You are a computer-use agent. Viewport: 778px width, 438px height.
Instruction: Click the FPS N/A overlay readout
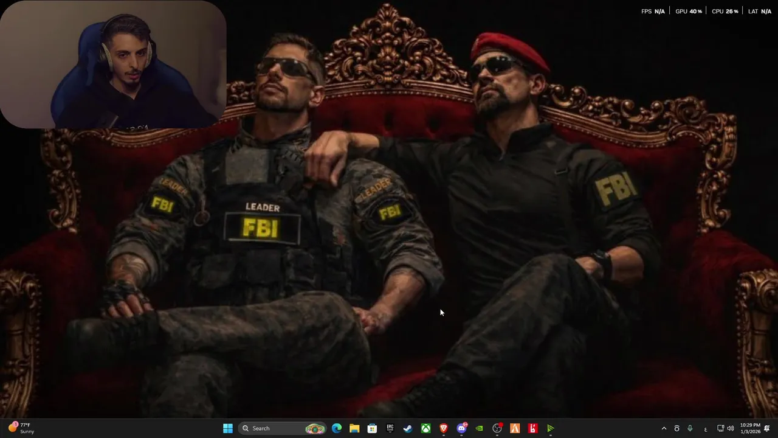(x=653, y=12)
